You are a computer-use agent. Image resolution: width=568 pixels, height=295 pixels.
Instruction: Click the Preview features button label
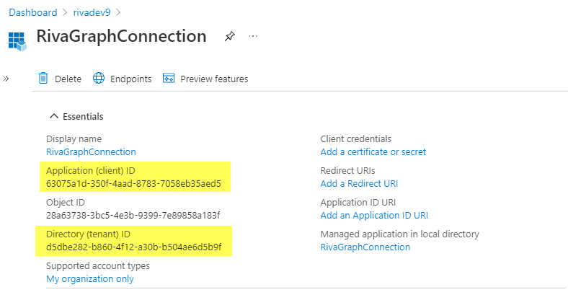(214, 79)
